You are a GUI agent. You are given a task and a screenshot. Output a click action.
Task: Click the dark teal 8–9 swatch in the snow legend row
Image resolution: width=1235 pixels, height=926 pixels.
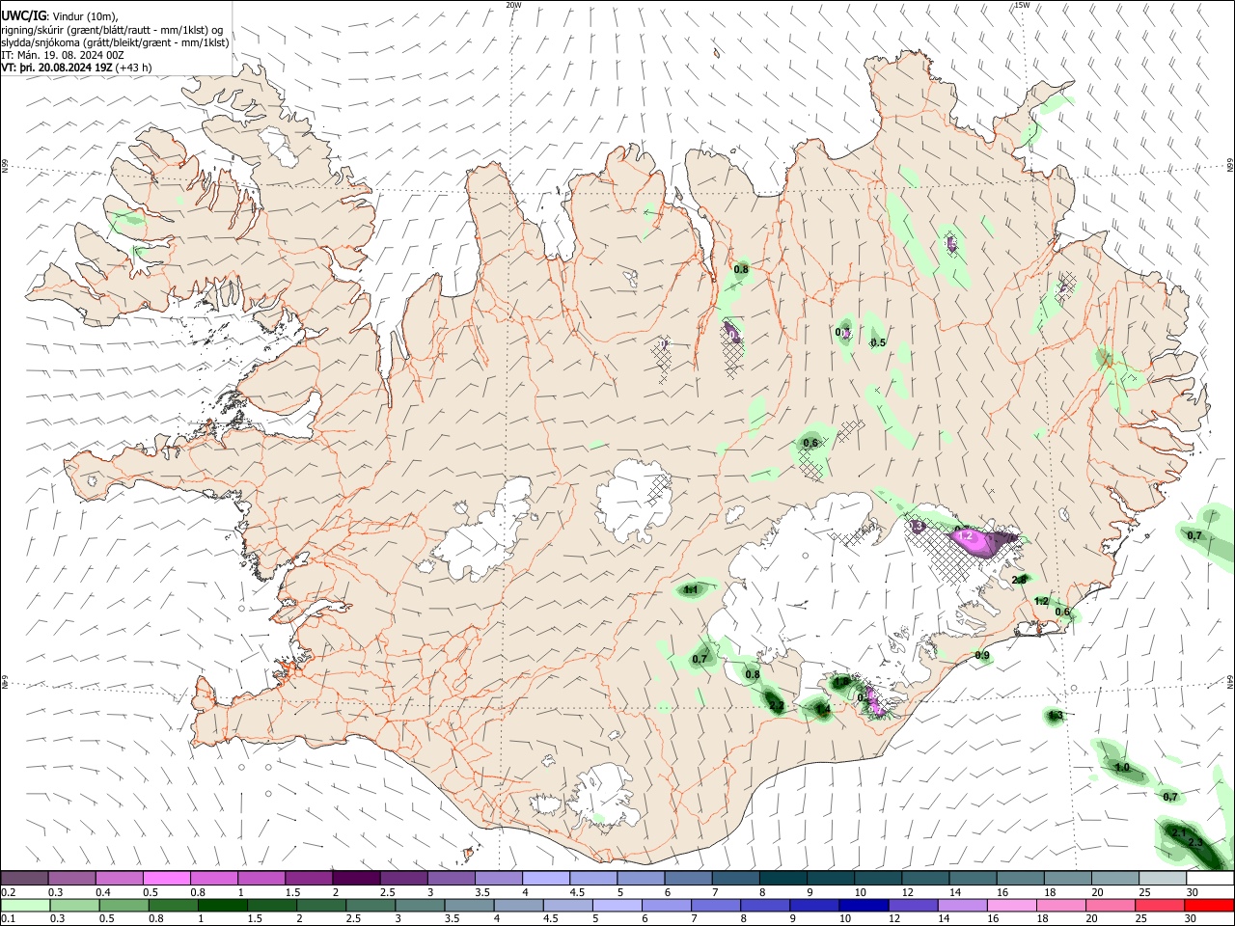point(783,879)
